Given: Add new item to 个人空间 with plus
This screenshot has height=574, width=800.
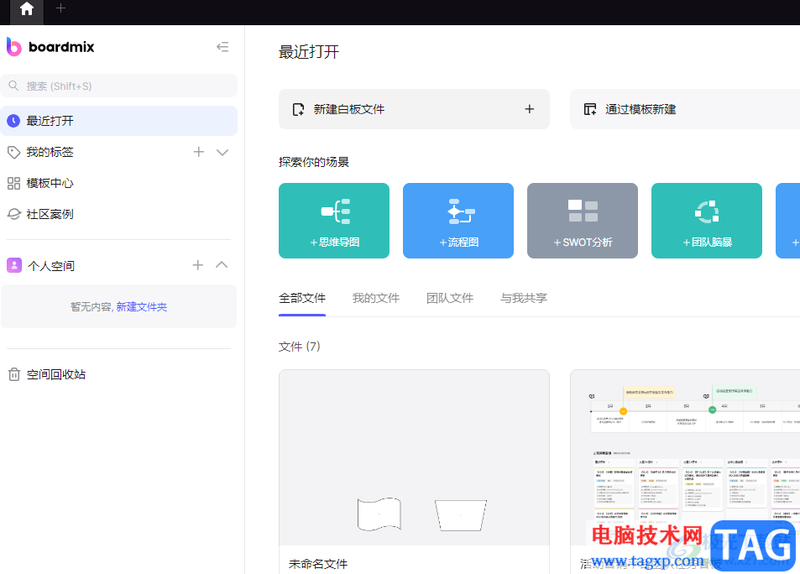Looking at the screenshot, I should (x=198, y=265).
